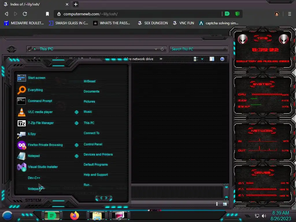Open File Explorer from taskbar
Viewport: 296px width, 222px height.
(x=97, y=216)
